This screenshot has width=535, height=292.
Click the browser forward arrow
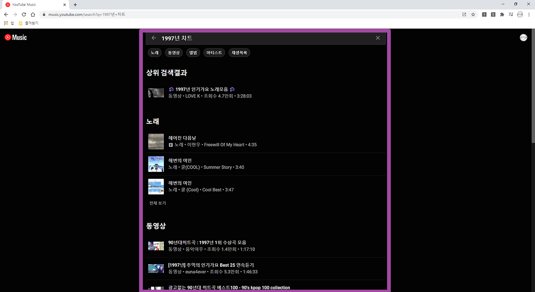click(x=15, y=14)
